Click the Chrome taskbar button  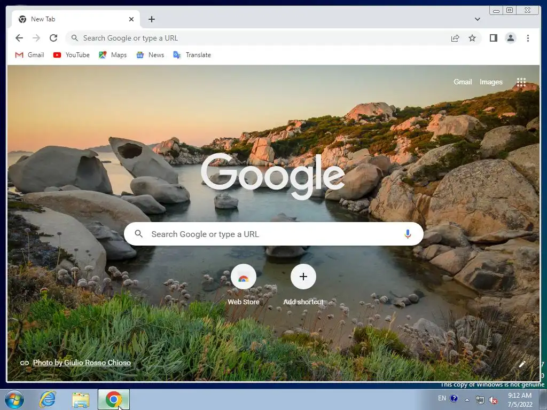114,399
